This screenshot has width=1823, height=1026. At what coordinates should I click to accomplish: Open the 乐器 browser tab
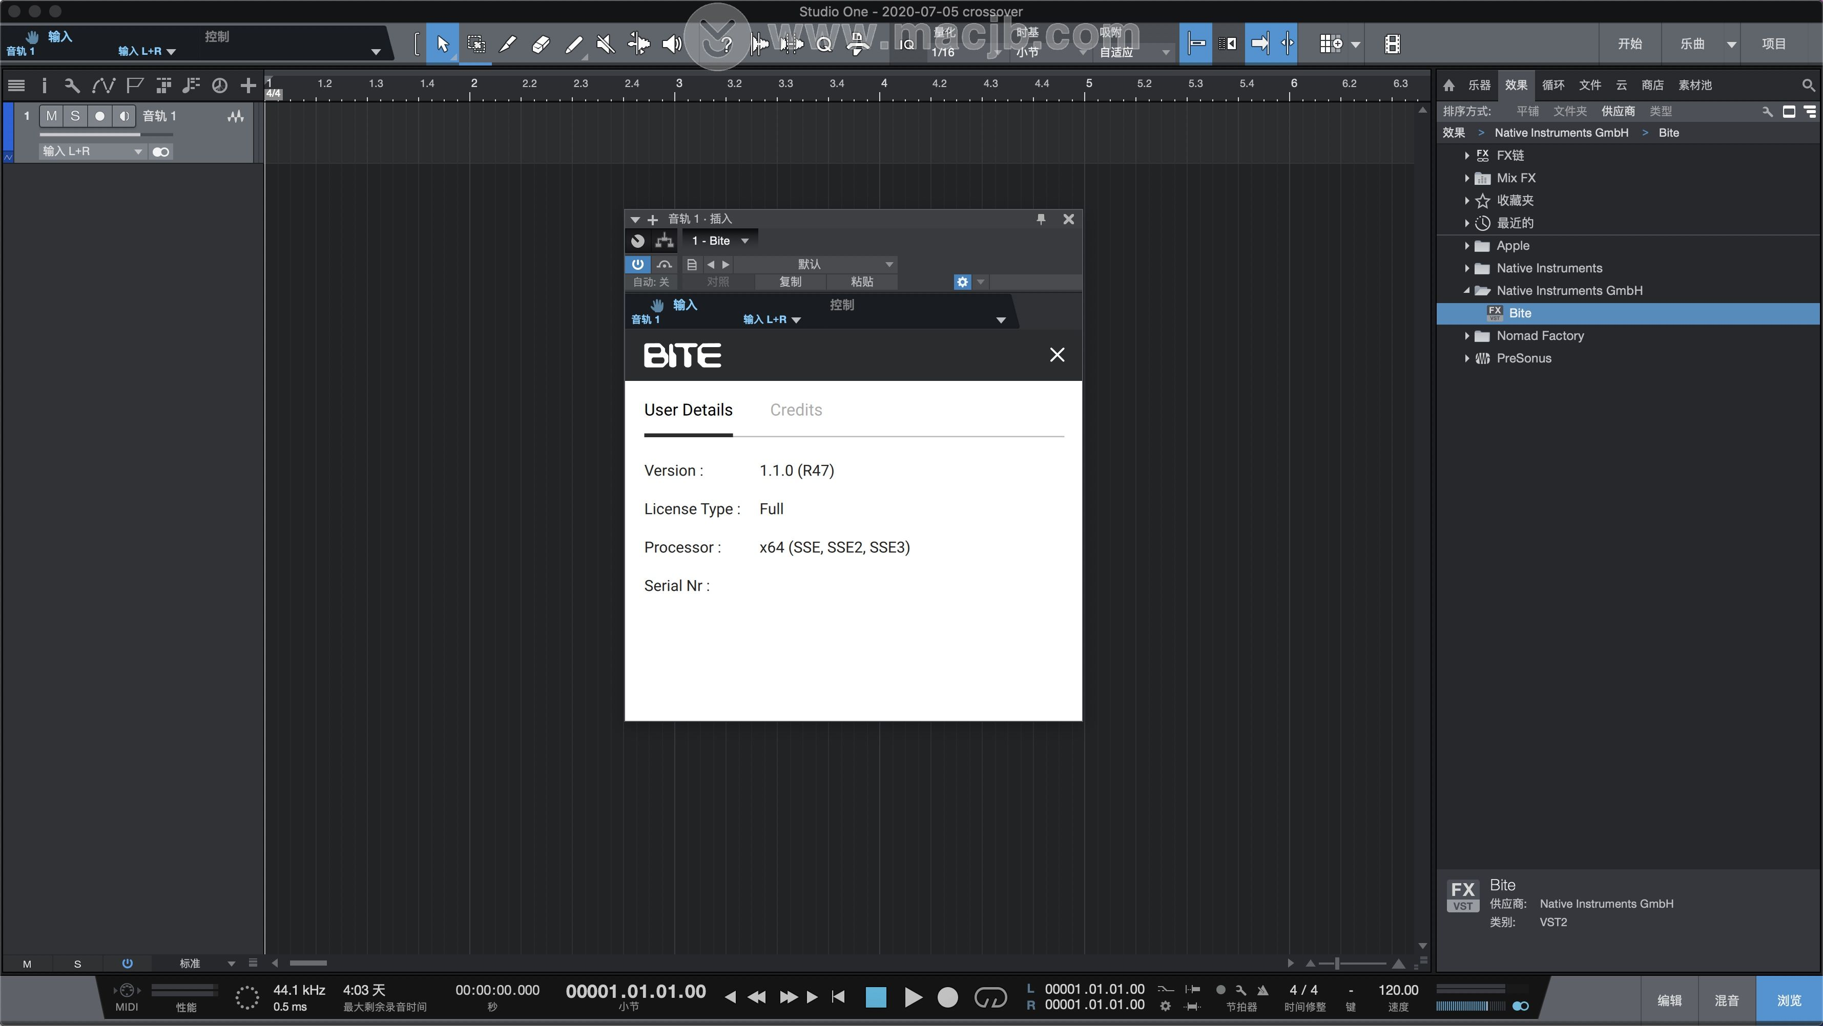tap(1479, 85)
